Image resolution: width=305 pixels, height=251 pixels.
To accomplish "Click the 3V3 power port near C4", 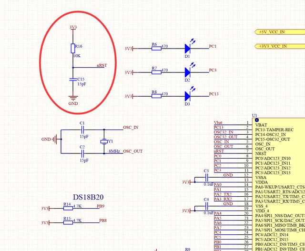I will (x=186, y=211).
